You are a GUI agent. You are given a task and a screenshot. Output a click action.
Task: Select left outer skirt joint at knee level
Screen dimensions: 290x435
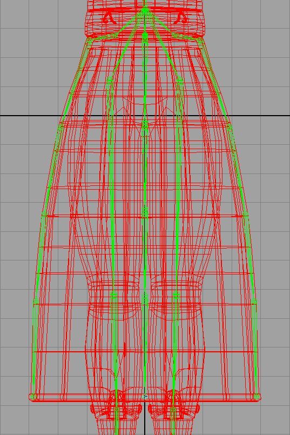(36, 302)
